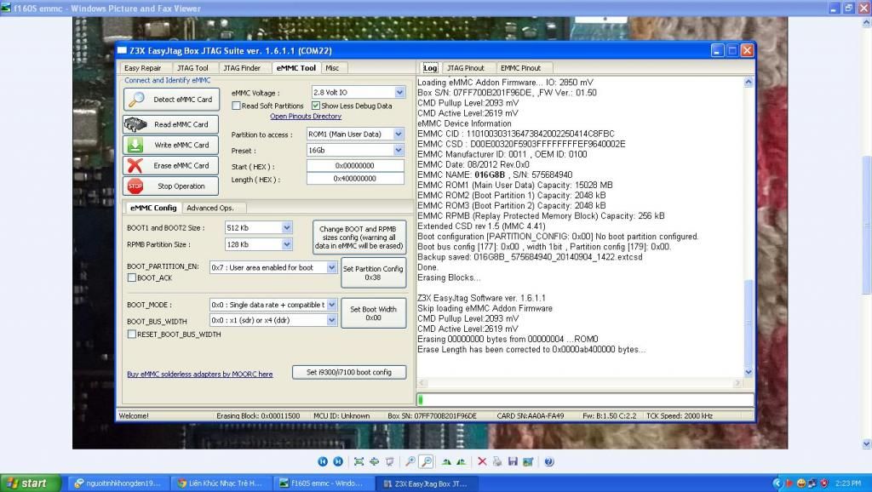Open the JTAG Pinout tab
This screenshot has width=872, height=492.
pyautogui.click(x=466, y=68)
